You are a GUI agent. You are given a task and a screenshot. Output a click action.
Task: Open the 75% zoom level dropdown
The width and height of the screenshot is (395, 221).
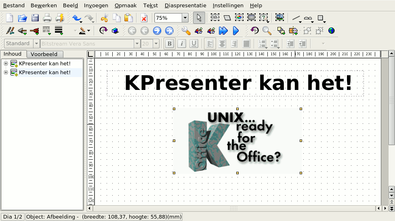click(185, 18)
